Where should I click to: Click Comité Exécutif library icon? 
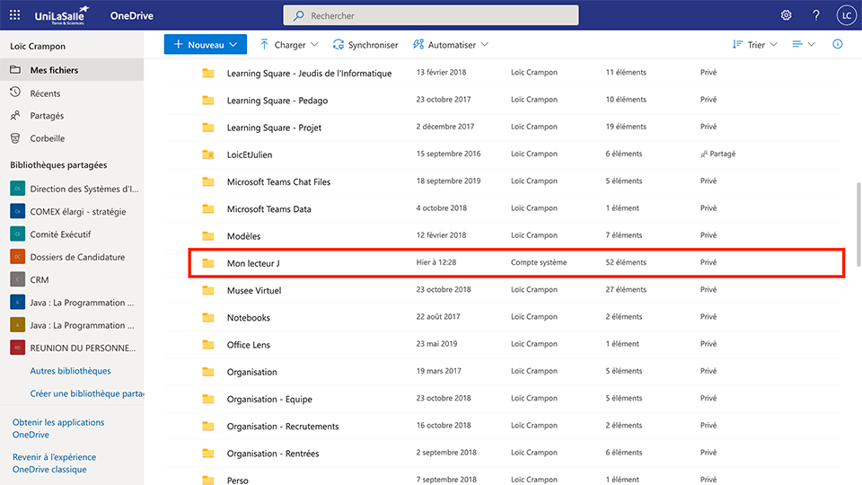point(18,234)
